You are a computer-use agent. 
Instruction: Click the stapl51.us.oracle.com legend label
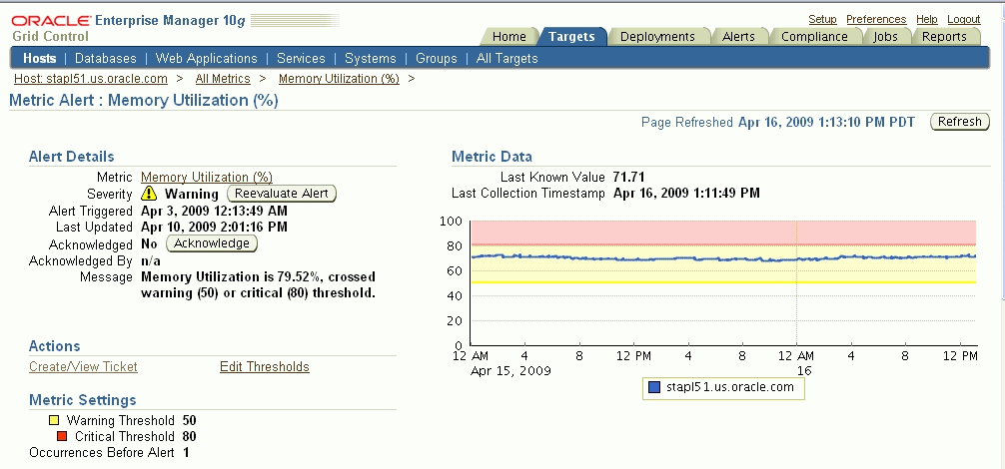(x=730, y=387)
